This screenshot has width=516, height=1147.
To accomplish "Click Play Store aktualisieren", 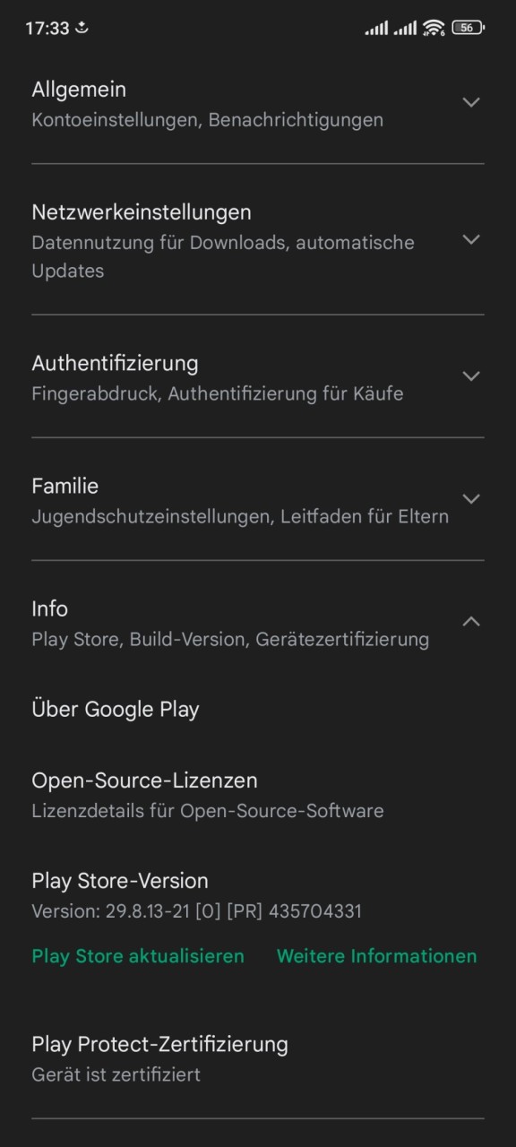I will point(138,956).
